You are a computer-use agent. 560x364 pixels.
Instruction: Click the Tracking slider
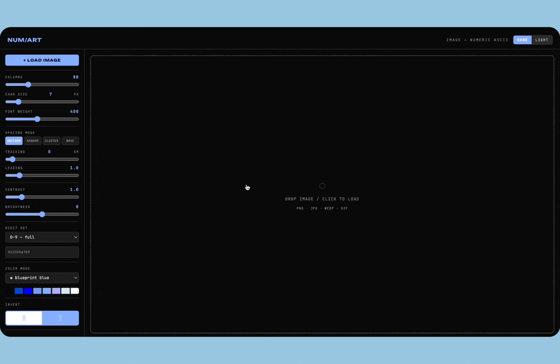tap(42, 159)
